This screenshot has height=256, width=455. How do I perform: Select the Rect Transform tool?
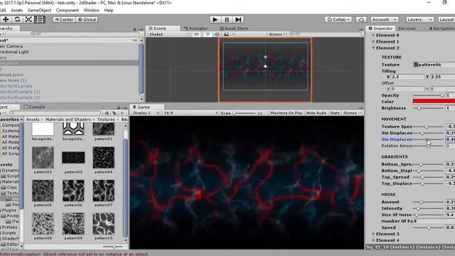(x=40, y=19)
